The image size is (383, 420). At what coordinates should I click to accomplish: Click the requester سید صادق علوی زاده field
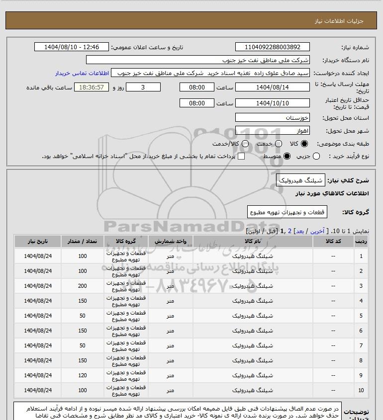click(210, 73)
